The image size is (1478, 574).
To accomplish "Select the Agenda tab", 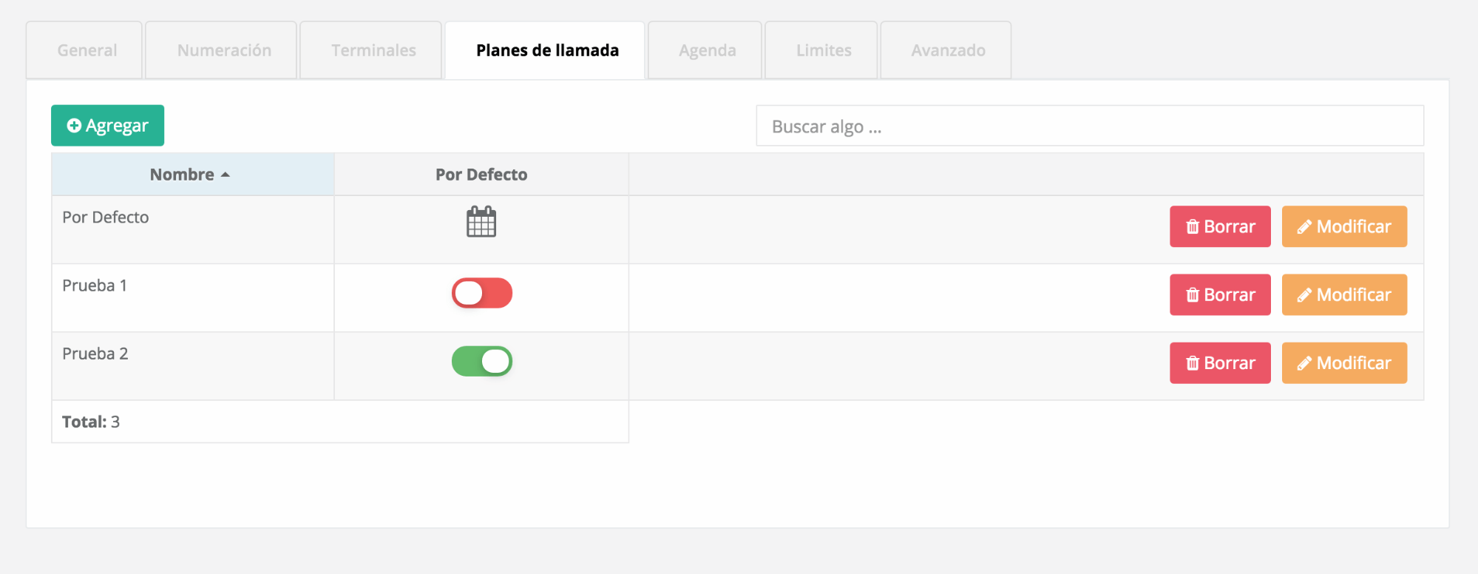I will point(708,50).
